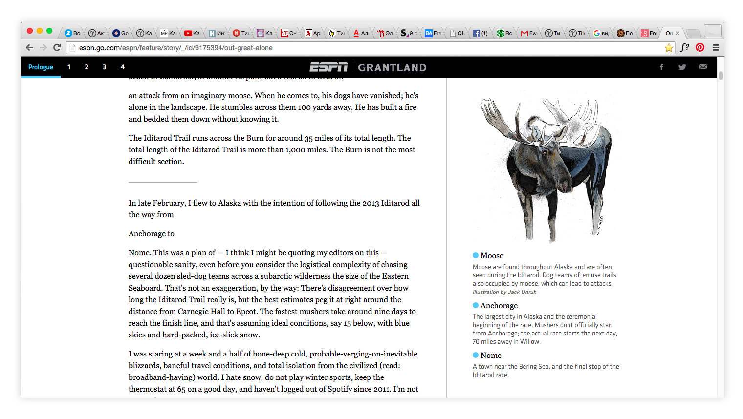
Task: Click the macOS green fullscreen button
Action: (x=49, y=31)
